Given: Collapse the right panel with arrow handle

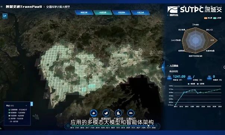Looking at the screenshot, I should 163,67.
